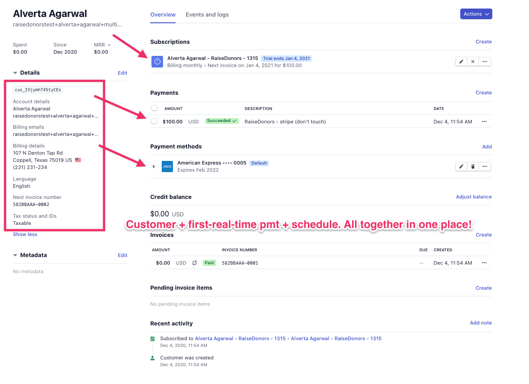Click the Succeeded status badge
Image resolution: width=529 pixels, height=384 pixels.
pos(222,121)
